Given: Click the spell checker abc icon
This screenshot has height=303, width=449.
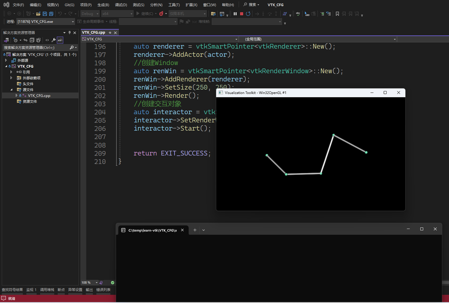Looking at the screenshot, I should [298, 14].
